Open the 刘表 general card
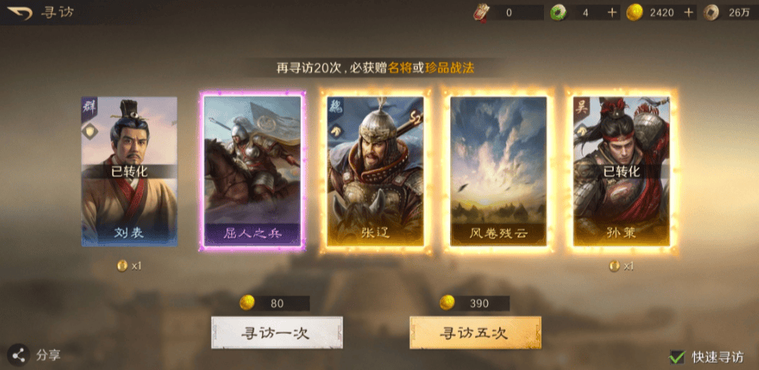 pyautogui.click(x=129, y=172)
